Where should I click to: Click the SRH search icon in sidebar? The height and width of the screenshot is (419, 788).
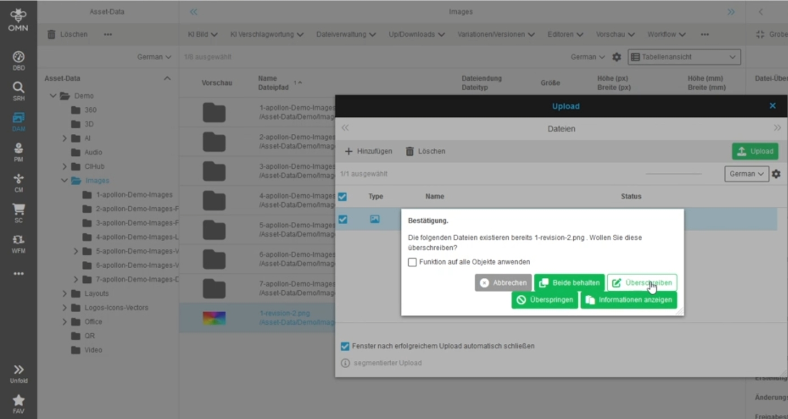(19, 90)
